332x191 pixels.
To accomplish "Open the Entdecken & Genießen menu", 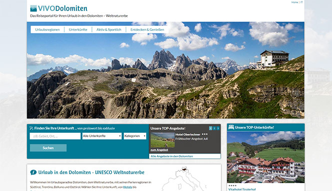I will [147, 29].
